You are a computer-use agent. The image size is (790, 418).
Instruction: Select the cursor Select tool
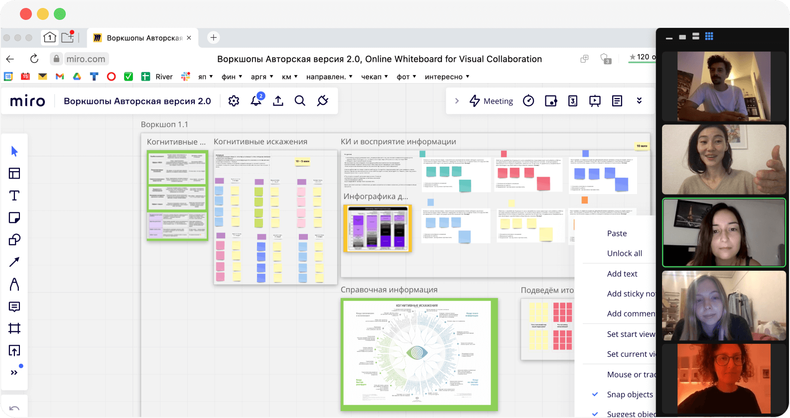point(14,151)
